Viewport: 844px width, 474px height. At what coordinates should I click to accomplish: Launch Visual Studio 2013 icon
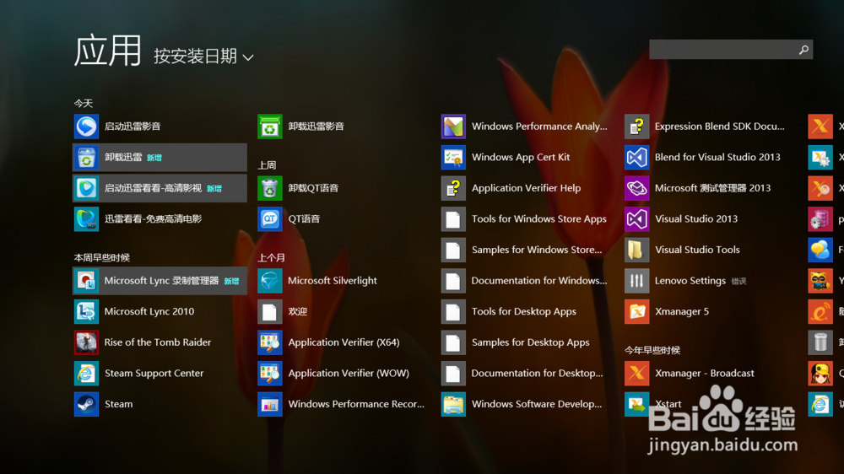coord(636,219)
